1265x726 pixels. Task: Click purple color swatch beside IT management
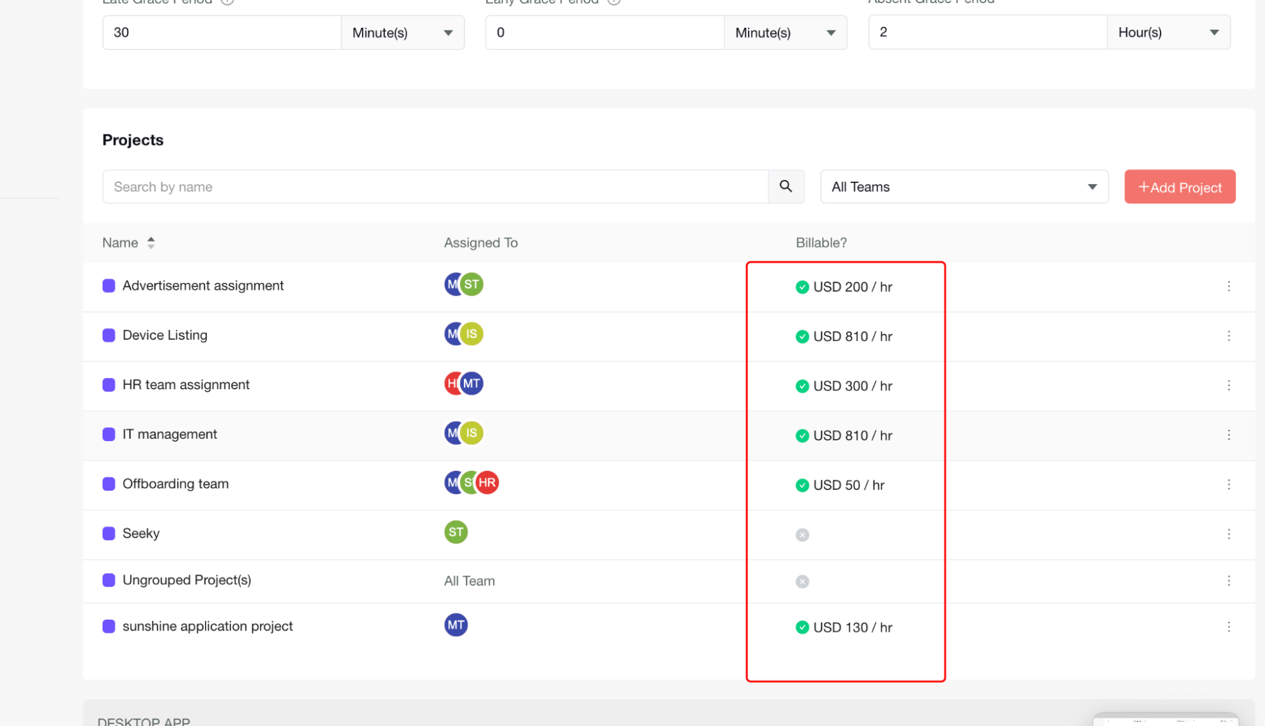coord(109,434)
